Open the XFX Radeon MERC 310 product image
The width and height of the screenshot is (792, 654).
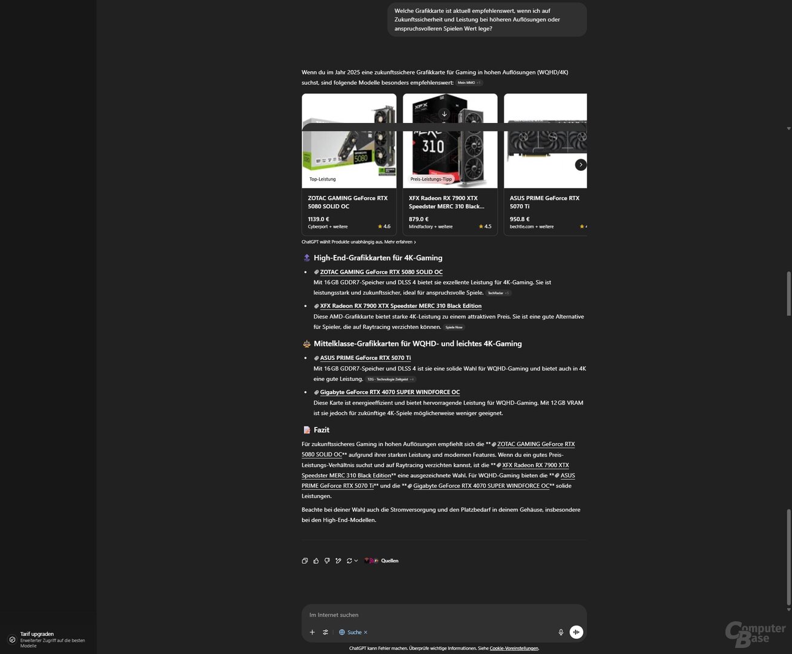[450, 141]
